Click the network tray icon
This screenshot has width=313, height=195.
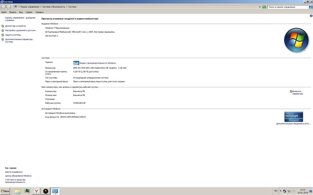pyautogui.click(x=289, y=191)
